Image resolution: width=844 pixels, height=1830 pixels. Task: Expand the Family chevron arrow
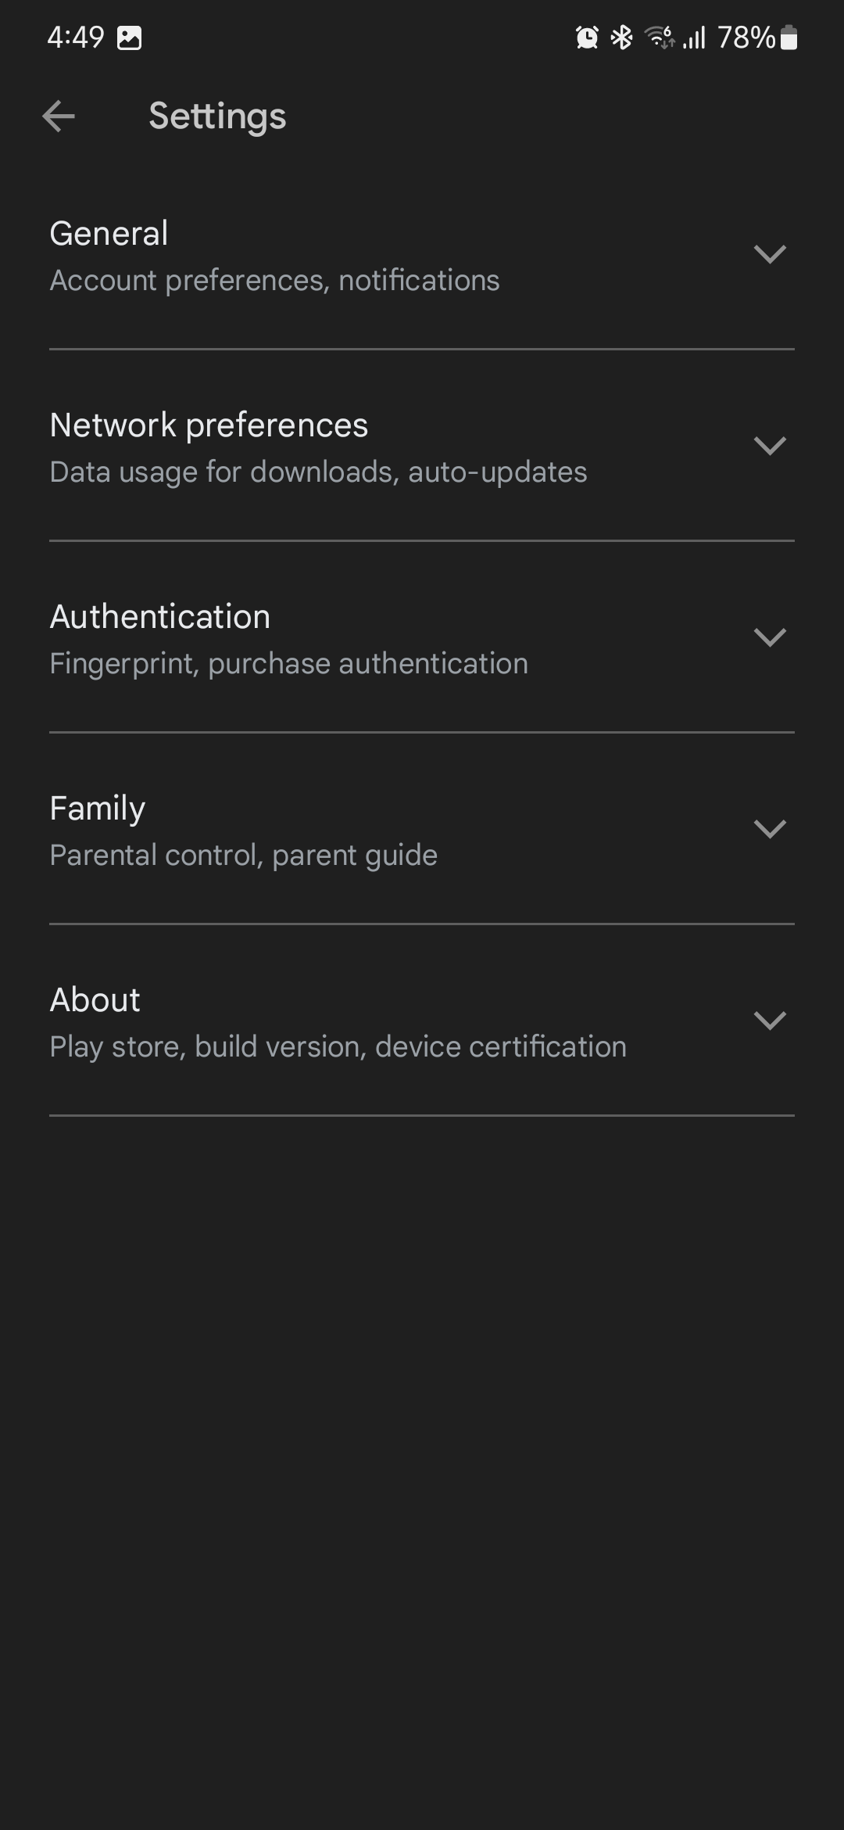[x=770, y=829]
